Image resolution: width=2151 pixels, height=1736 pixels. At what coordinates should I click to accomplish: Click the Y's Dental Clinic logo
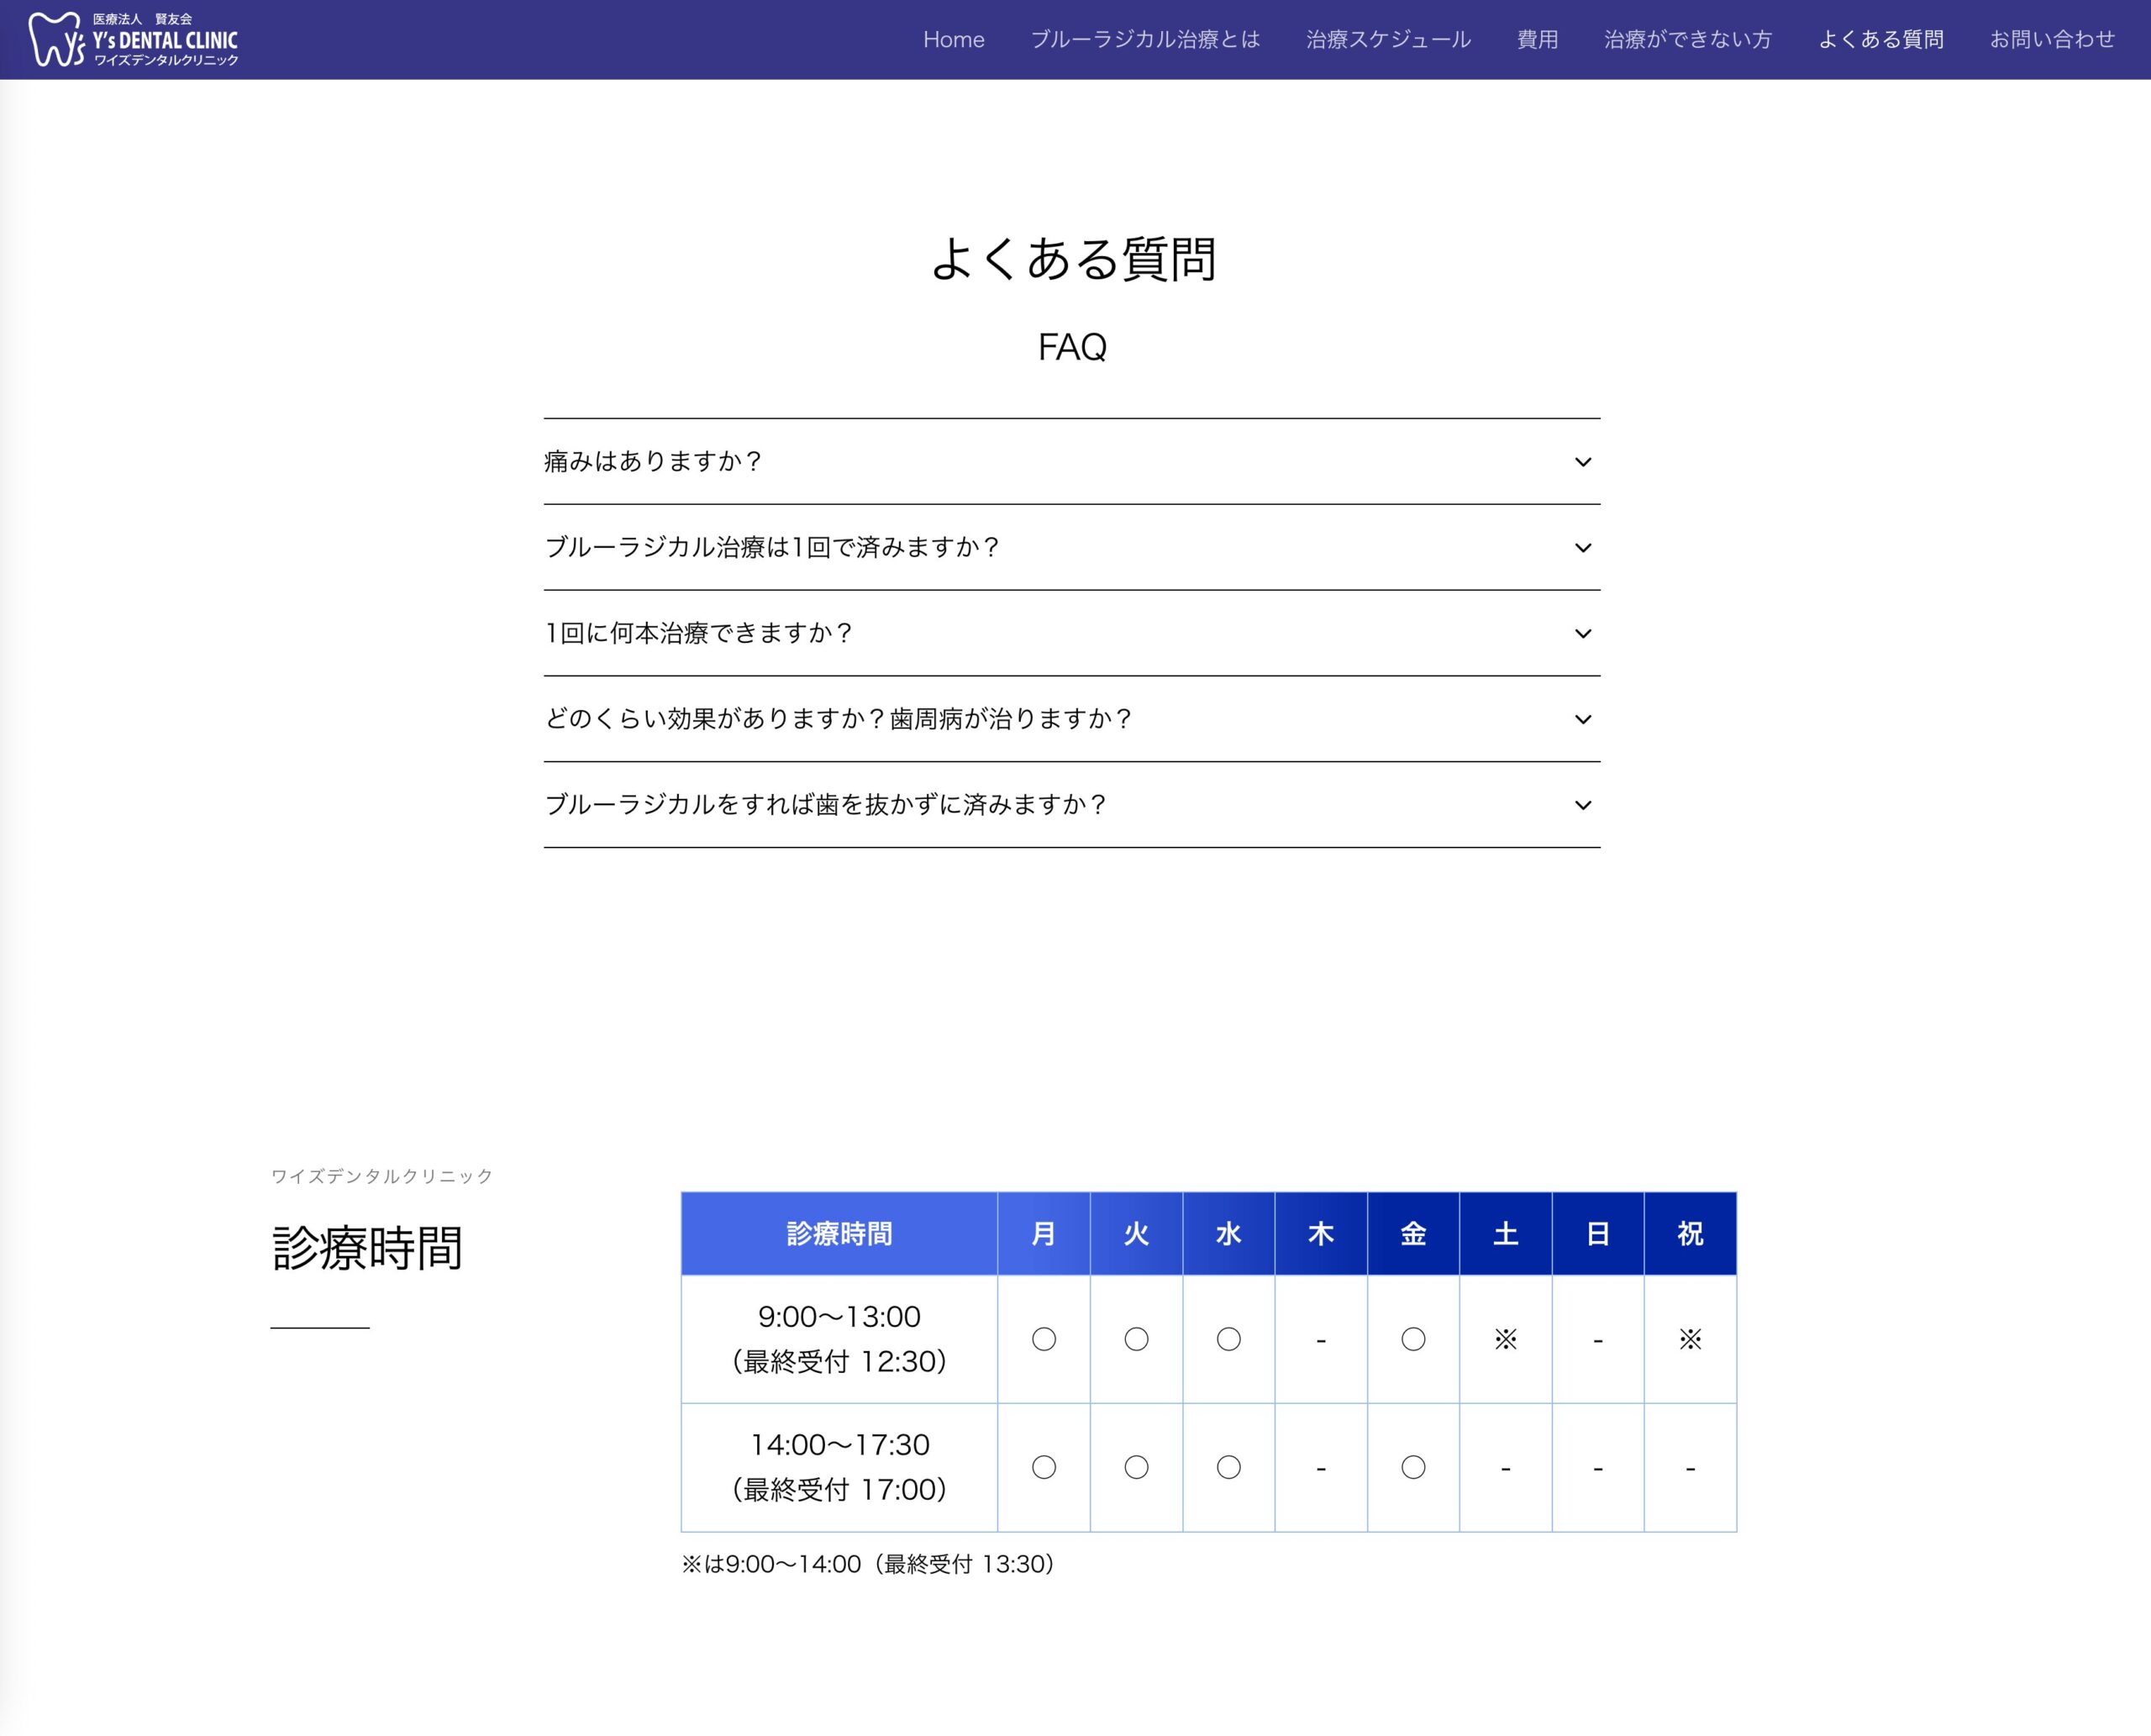(x=133, y=40)
